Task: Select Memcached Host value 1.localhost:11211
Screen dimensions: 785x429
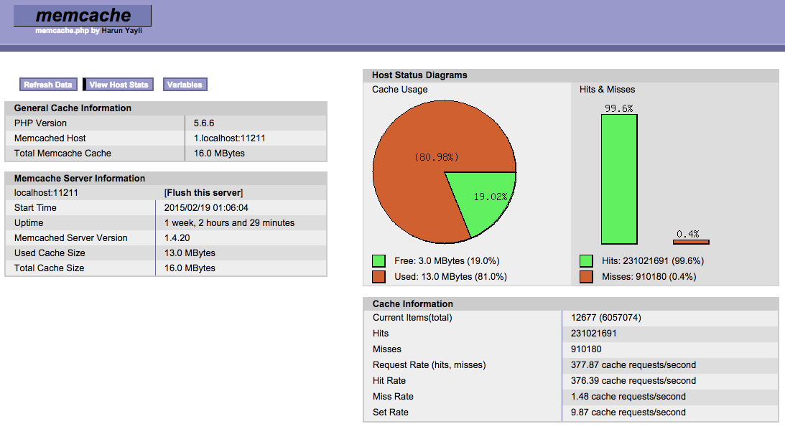Action: pos(229,138)
